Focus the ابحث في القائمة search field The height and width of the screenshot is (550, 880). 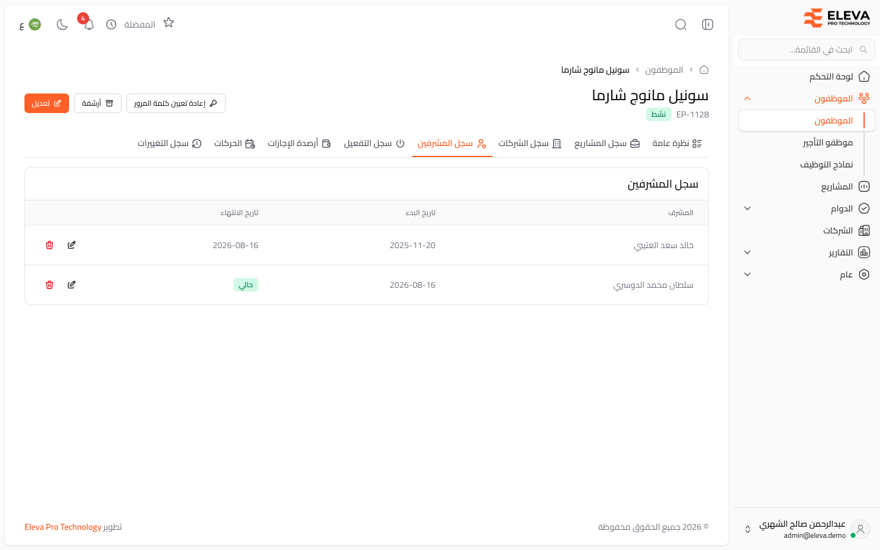pos(807,50)
